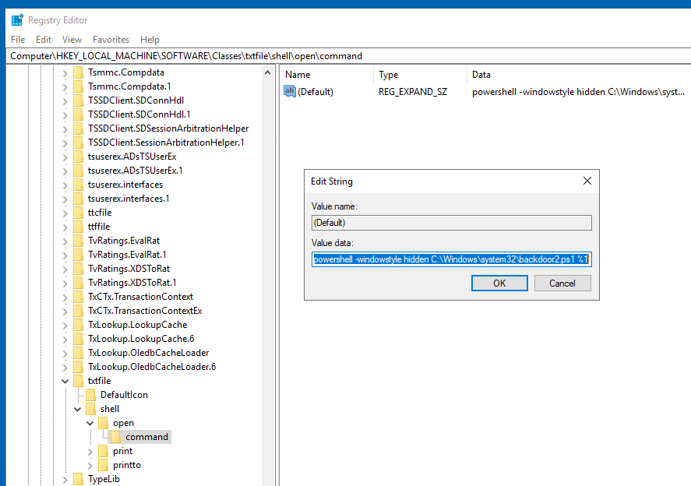Click the ttcfile folder icon
The width and height of the screenshot is (691, 486).
tap(78, 213)
